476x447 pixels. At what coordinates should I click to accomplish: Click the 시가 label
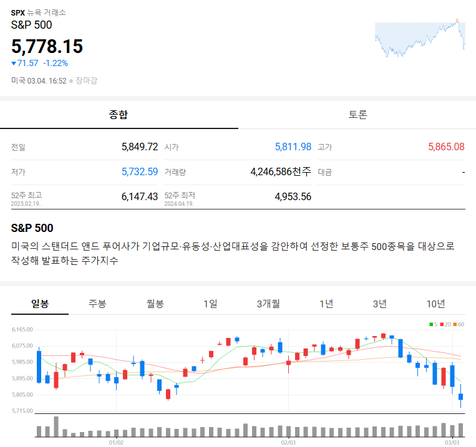click(172, 147)
